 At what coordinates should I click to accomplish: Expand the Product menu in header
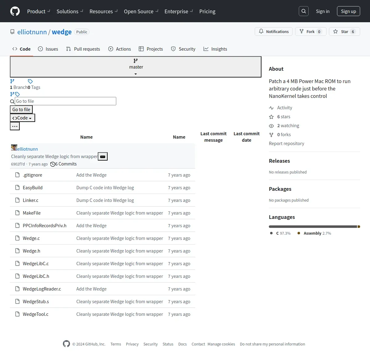(39, 11)
